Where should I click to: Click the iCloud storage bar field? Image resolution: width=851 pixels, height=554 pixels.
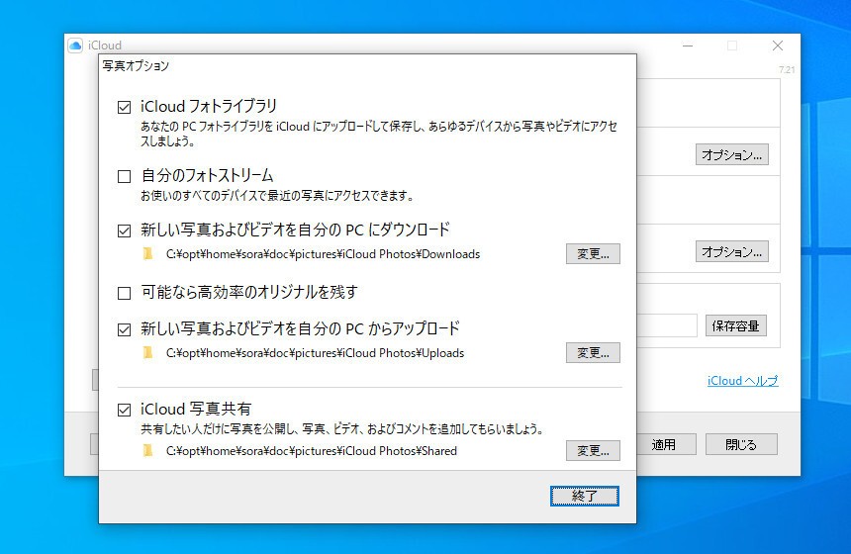tap(667, 325)
